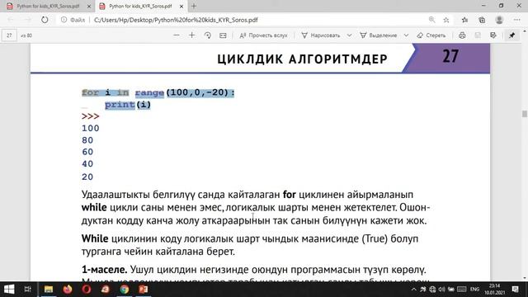Select the Стереть eraser tool
The image size is (528, 297).
(431, 35)
